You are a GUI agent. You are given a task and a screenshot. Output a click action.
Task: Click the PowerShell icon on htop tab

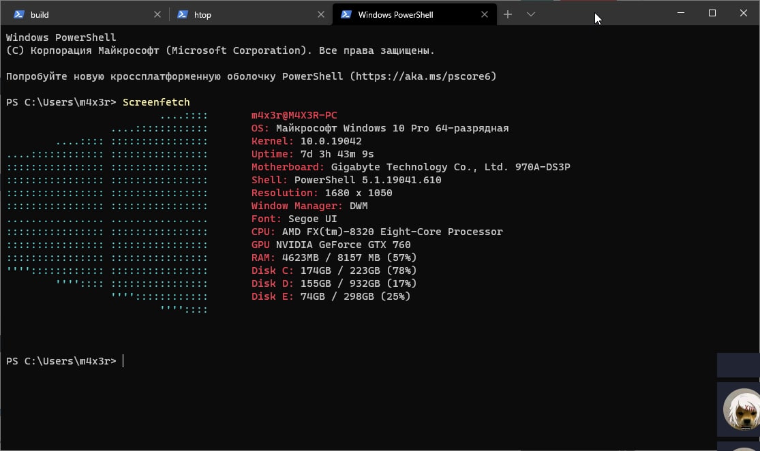click(x=183, y=14)
